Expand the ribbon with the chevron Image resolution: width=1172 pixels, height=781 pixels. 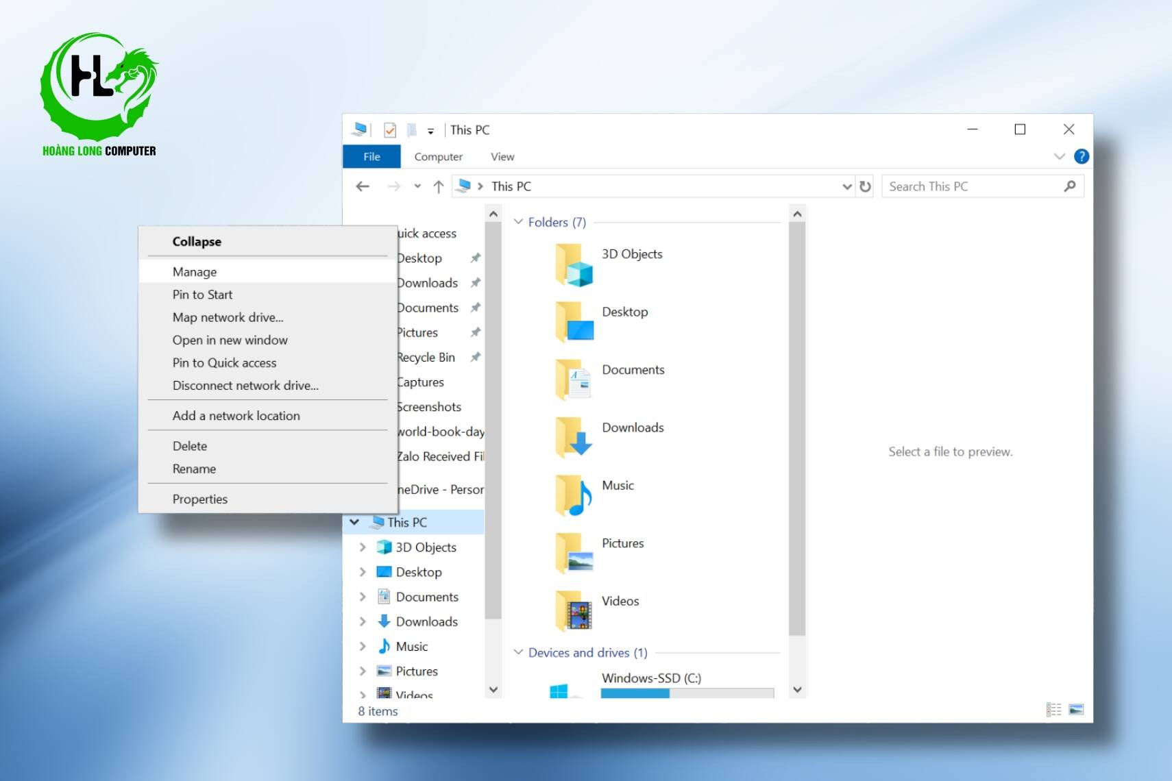click(1059, 157)
